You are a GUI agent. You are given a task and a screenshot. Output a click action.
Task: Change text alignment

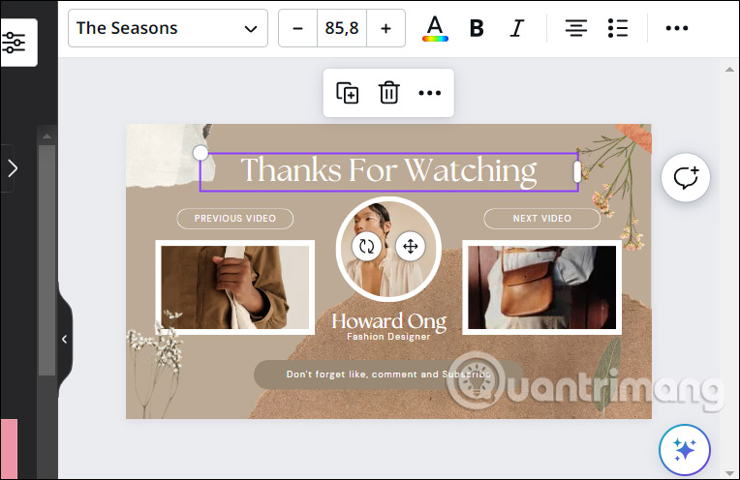[x=576, y=28]
